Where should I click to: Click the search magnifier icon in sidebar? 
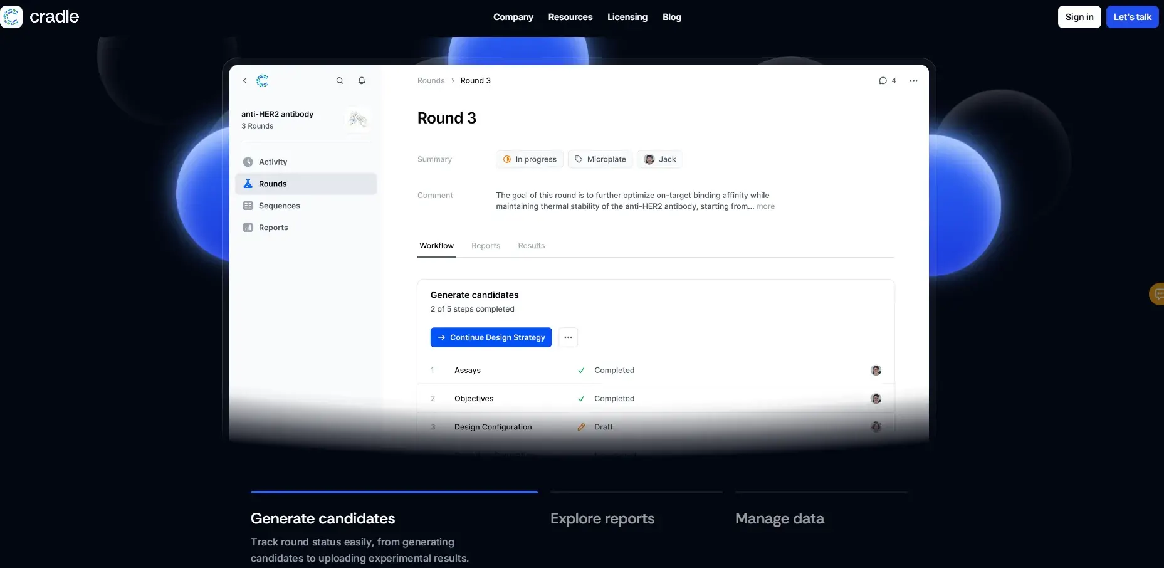(340, 81)
